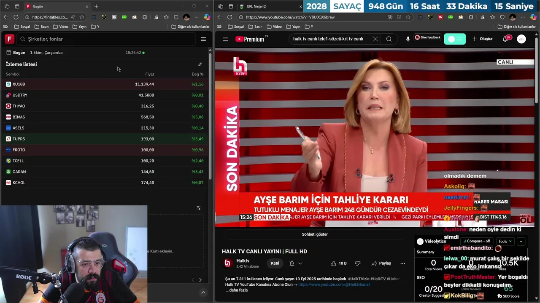Expand description with ...daha fazla
Screen dimensions: 540x303
click(237, 290)
